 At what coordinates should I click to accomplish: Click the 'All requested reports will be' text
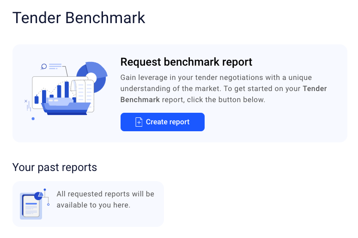(x=105, y=194)
